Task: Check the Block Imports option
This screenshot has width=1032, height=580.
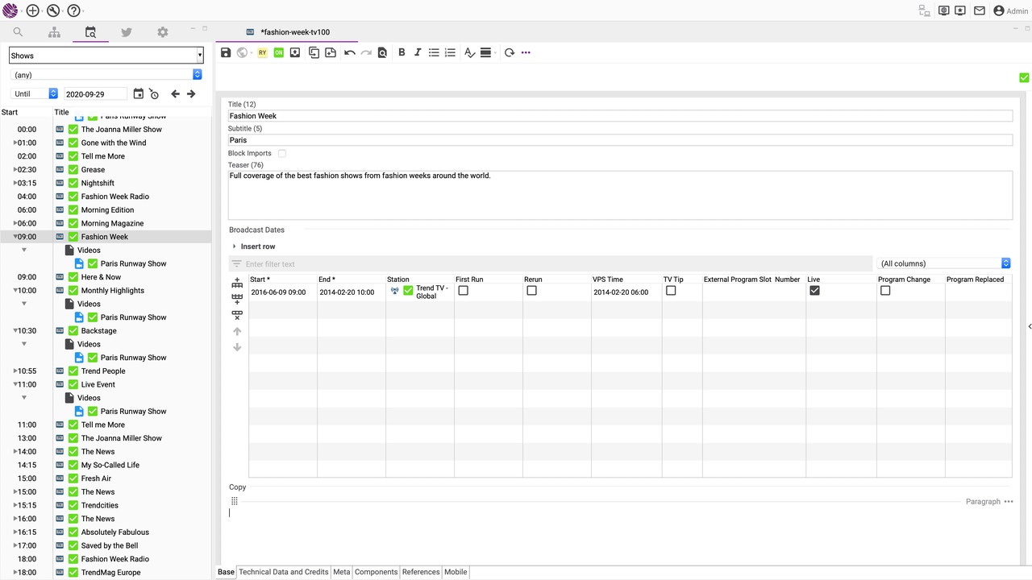Action: (281, 153)
